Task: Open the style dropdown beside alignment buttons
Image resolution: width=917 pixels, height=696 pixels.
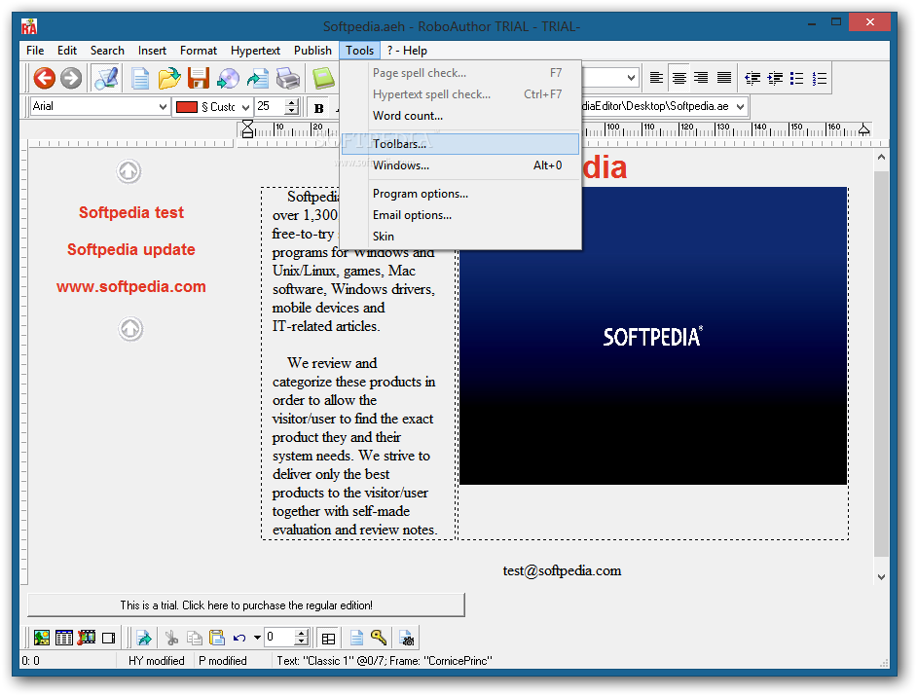Action: 631,78
